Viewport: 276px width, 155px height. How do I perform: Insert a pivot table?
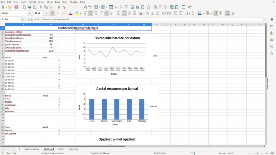pyautogui.click(x=143, y=7)
